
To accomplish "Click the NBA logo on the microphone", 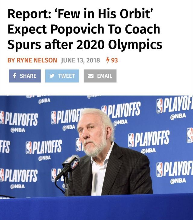I will coord(75,164).
